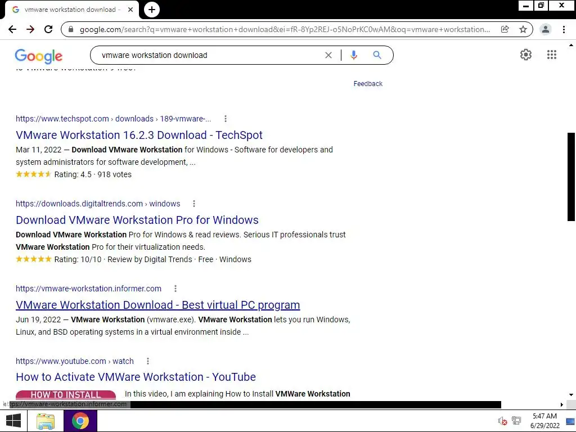Open VMware Workstation 16.2.3 Download - TechSpot

tap(139, 135)
